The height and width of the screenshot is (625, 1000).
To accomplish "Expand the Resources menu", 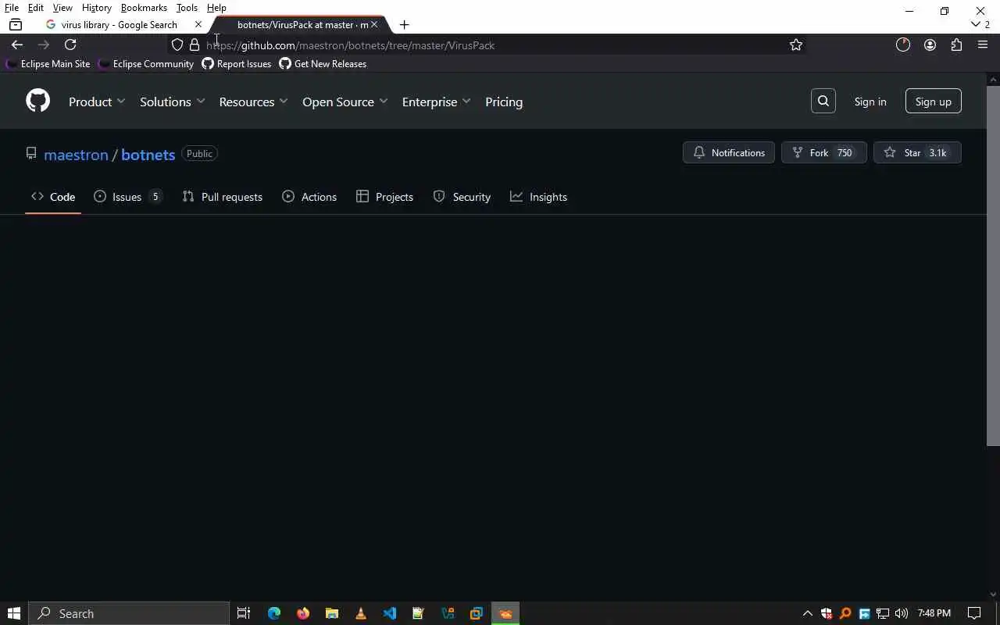I will tap(253, 102).
